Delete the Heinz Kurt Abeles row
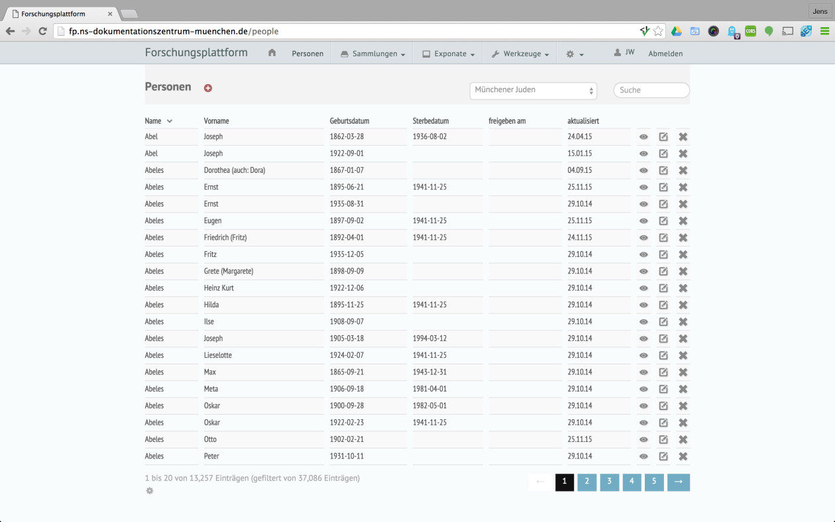 point(683,288)
